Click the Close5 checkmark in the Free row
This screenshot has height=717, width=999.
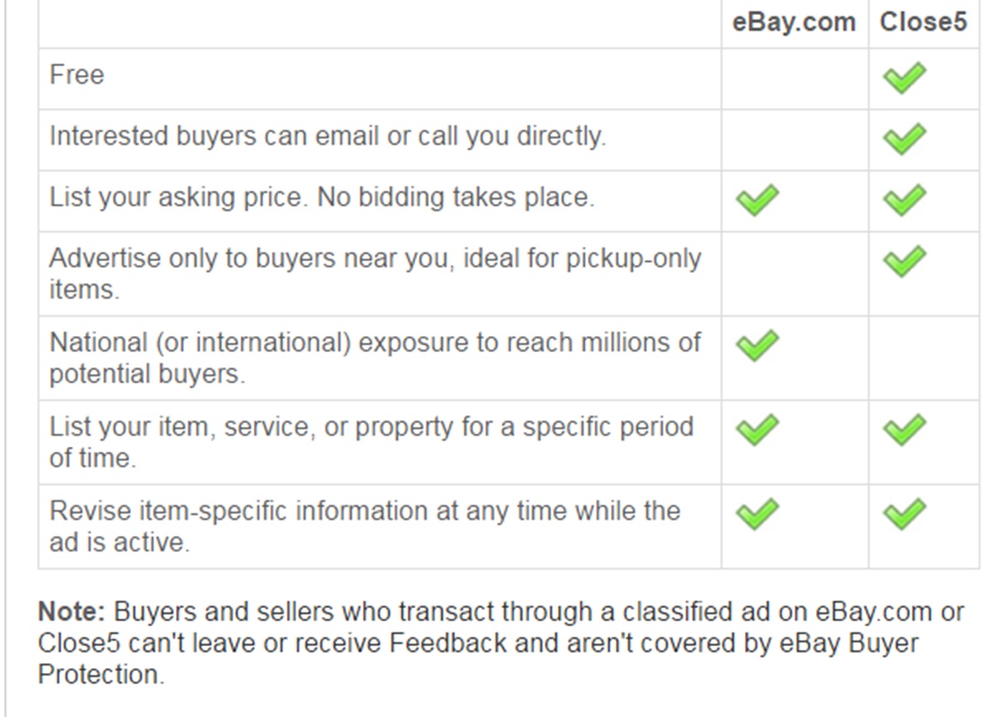click(x=904, y=79)
